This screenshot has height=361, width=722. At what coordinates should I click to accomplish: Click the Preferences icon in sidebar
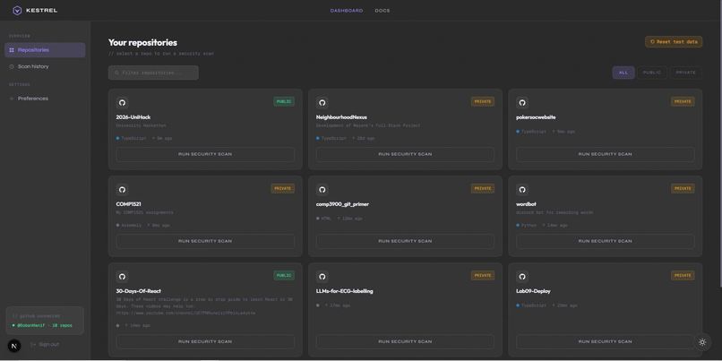click(x=12, y=99)
